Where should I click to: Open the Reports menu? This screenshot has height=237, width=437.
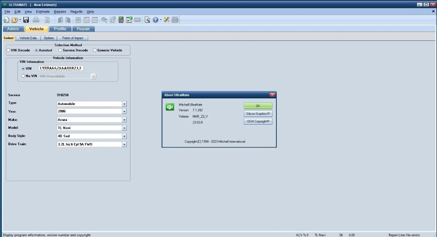click(76, 12)
